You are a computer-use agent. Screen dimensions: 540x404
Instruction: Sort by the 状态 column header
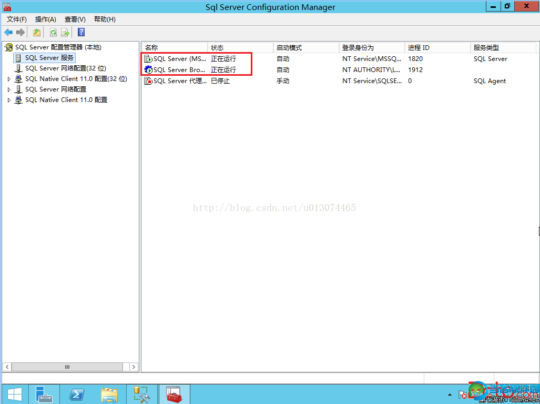coord(240,48)
